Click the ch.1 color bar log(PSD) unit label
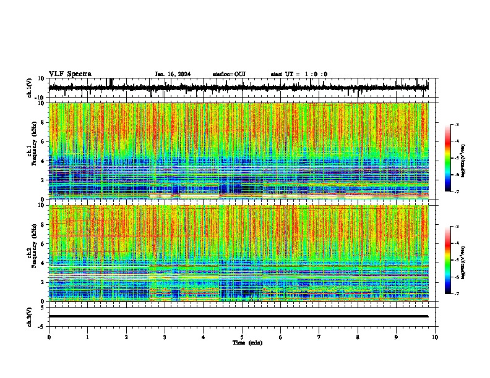Screen dimensions: 490x378 (x=463, y=161)
